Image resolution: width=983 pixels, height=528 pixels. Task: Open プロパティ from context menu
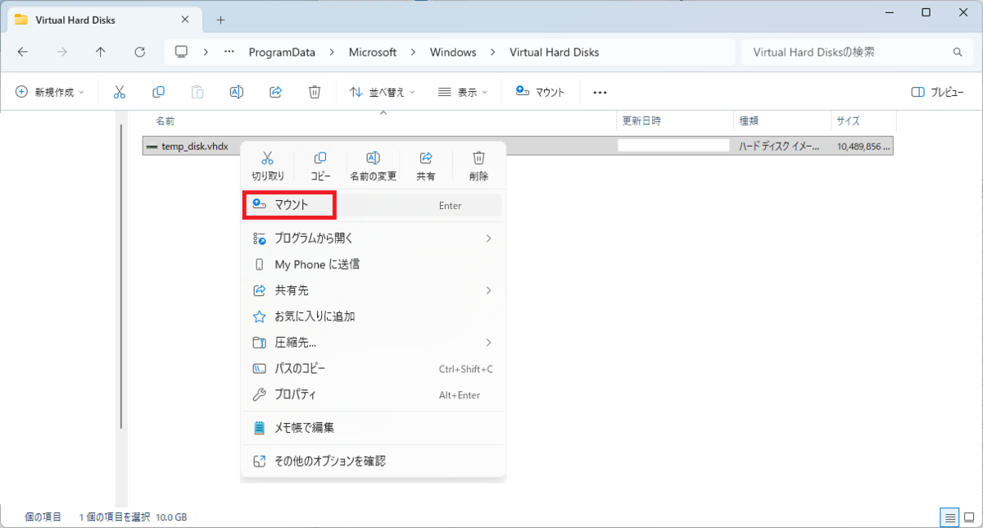coord(373,394)
